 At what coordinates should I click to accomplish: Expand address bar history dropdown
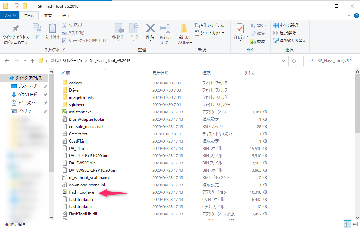click(283, 61)
